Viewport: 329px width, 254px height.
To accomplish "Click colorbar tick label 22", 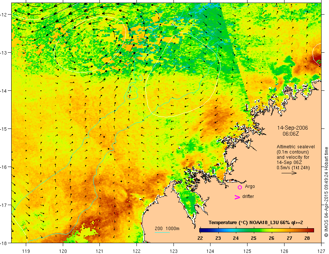I will 200,238.
